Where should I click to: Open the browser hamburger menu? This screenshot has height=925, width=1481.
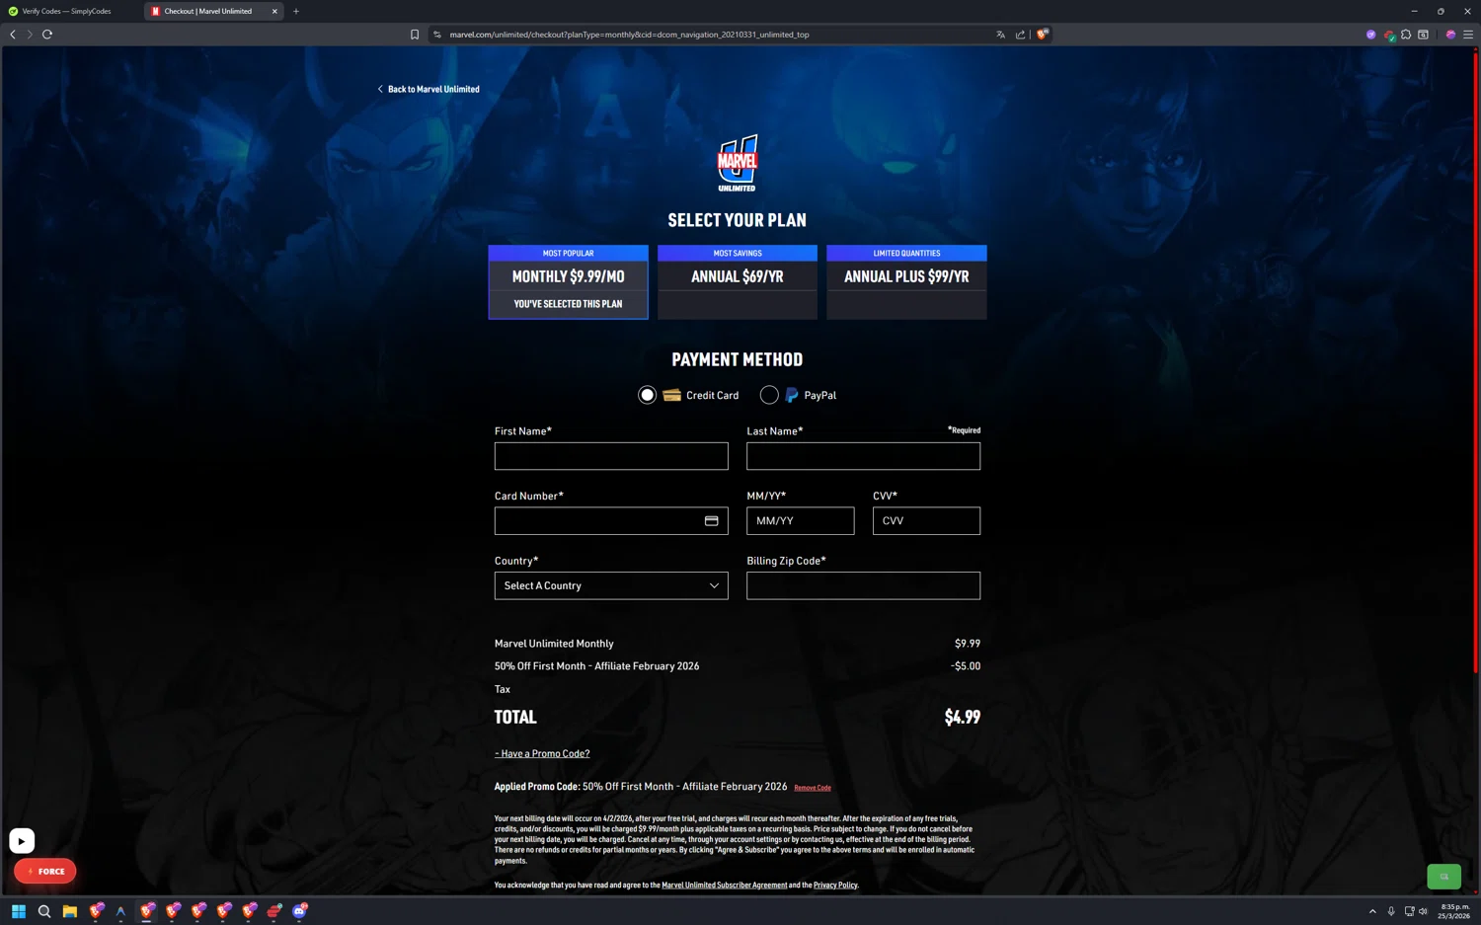tap(1468, 35)
